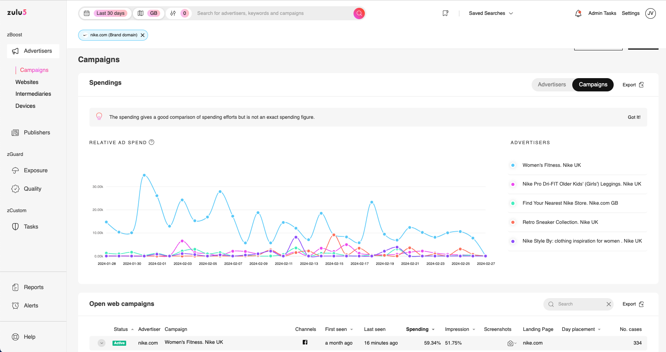This screenshot has width=666, height=352.
Task: Click the Retro Sneaker Collection legend color dot
Action: pos(513,222)
